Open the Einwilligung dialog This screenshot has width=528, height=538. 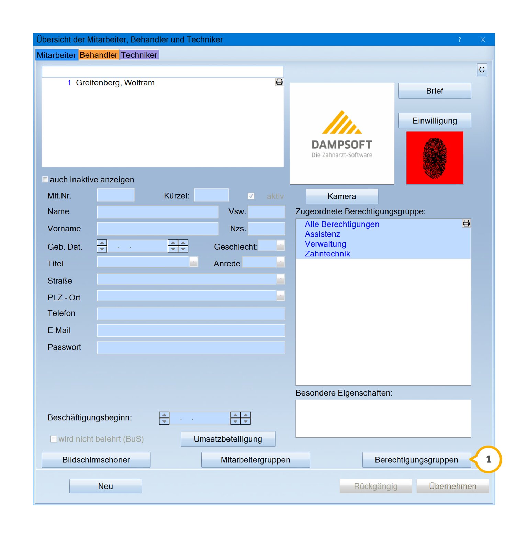435,121
